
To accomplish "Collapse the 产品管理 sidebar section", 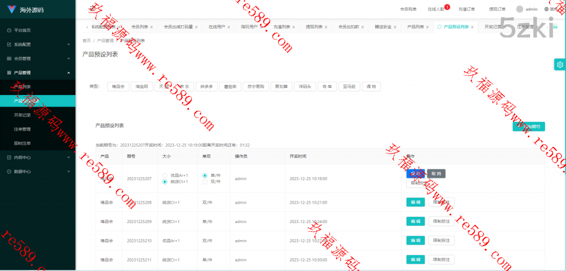I will pos(38,73).
